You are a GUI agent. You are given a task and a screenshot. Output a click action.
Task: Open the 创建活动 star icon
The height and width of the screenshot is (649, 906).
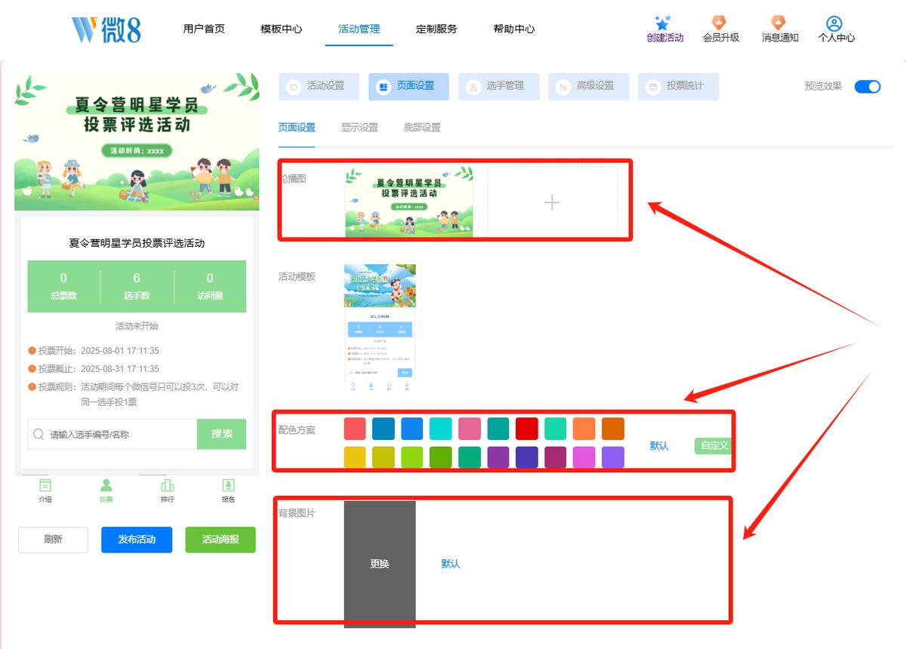coord(664,23)
